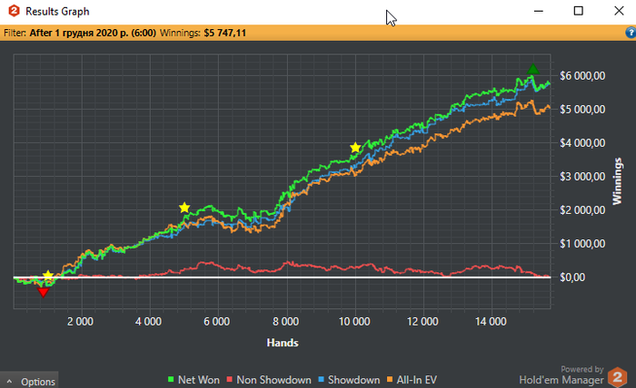Click the Showdown legend label
This screenshot has width=636, height=388.
[x=353, y=380]
